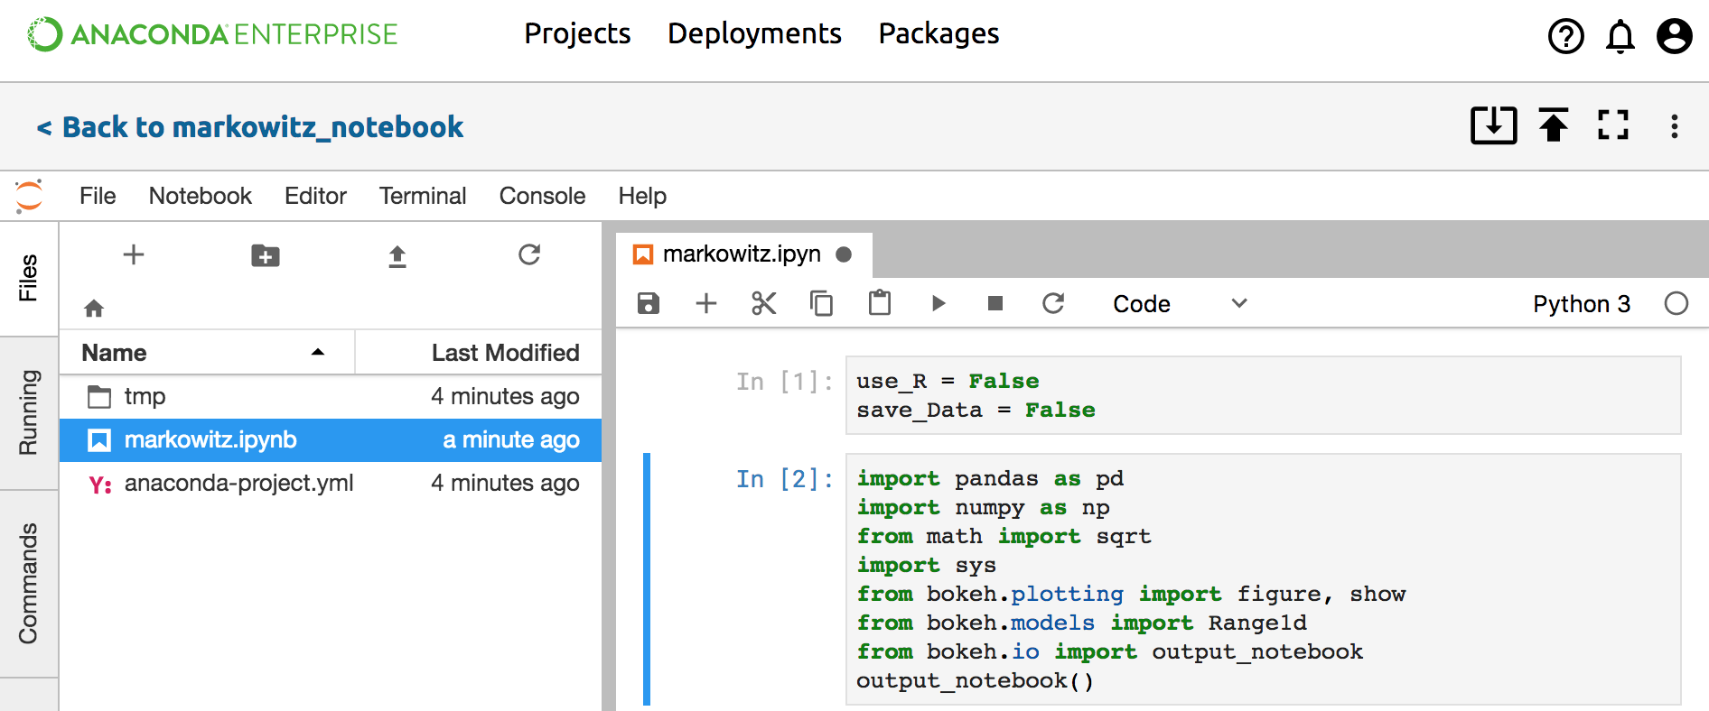Paste cell from the clipboard icon
1709x711 pixels.
879,303
